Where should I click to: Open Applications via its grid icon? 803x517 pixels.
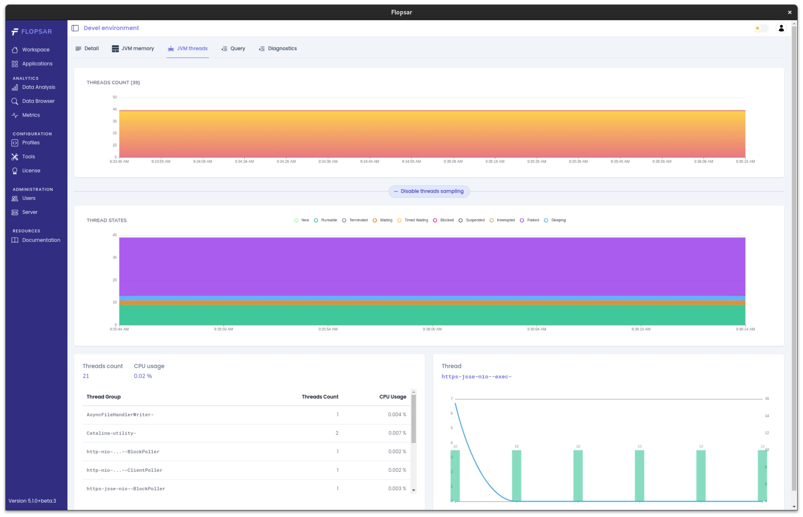[x=15, y=64]
